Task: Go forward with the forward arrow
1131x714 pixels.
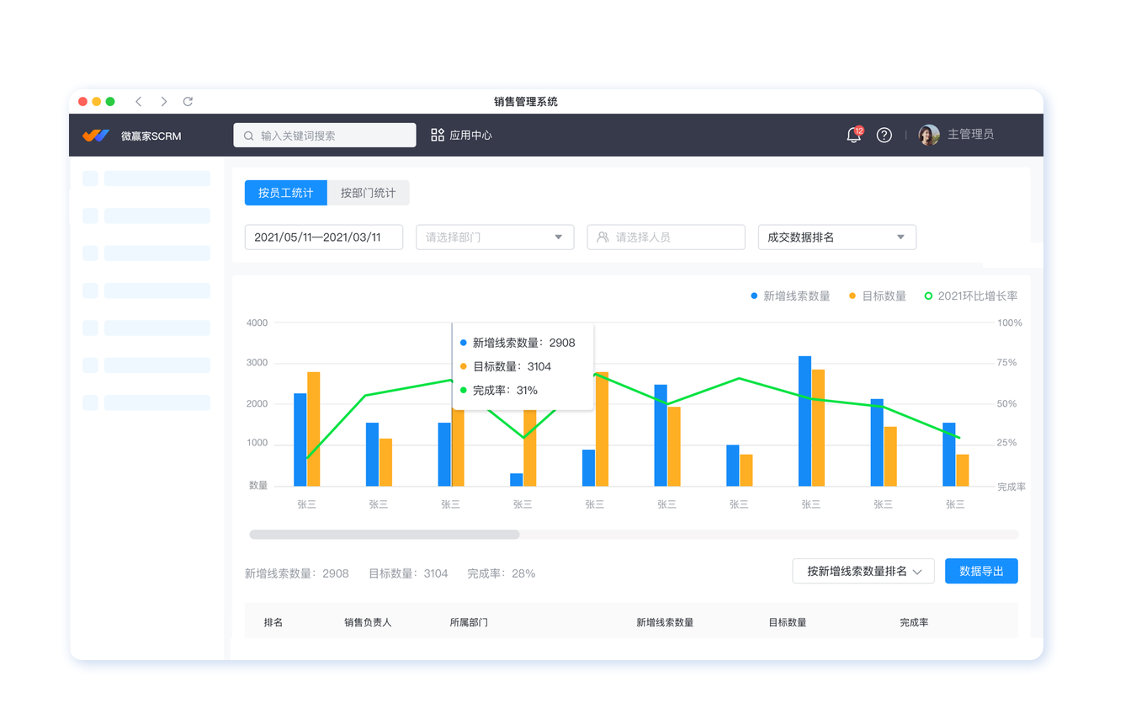Action: point(163,101)
